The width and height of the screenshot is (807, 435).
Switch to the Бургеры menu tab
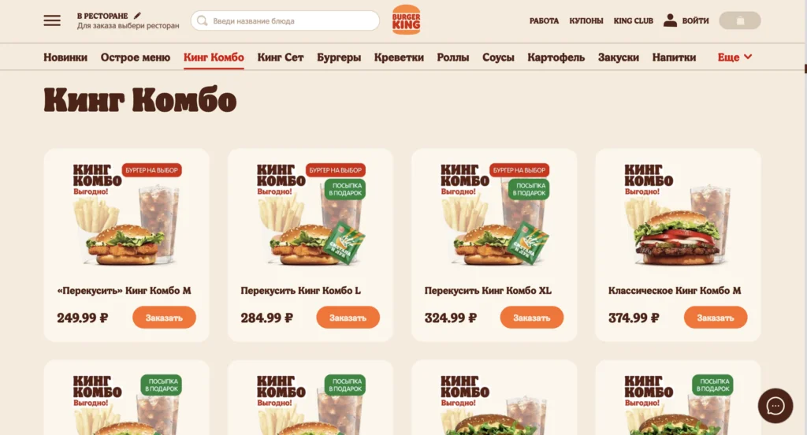coord(339,58)
